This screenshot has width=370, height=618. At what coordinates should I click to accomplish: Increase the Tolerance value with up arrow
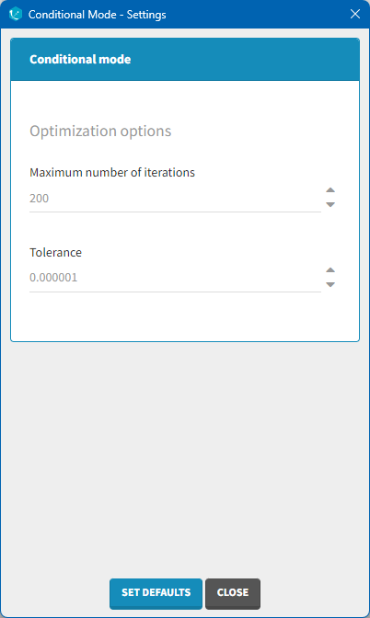point(330,270)
